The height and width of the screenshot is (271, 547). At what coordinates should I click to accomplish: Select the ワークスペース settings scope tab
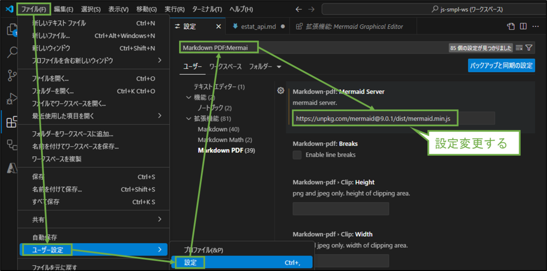click(225, 67)
